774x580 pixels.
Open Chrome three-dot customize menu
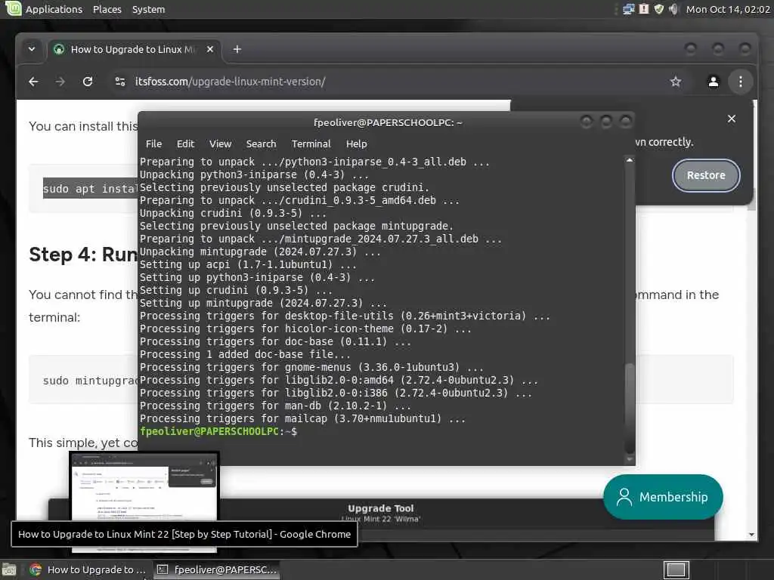tap(741, 82)
